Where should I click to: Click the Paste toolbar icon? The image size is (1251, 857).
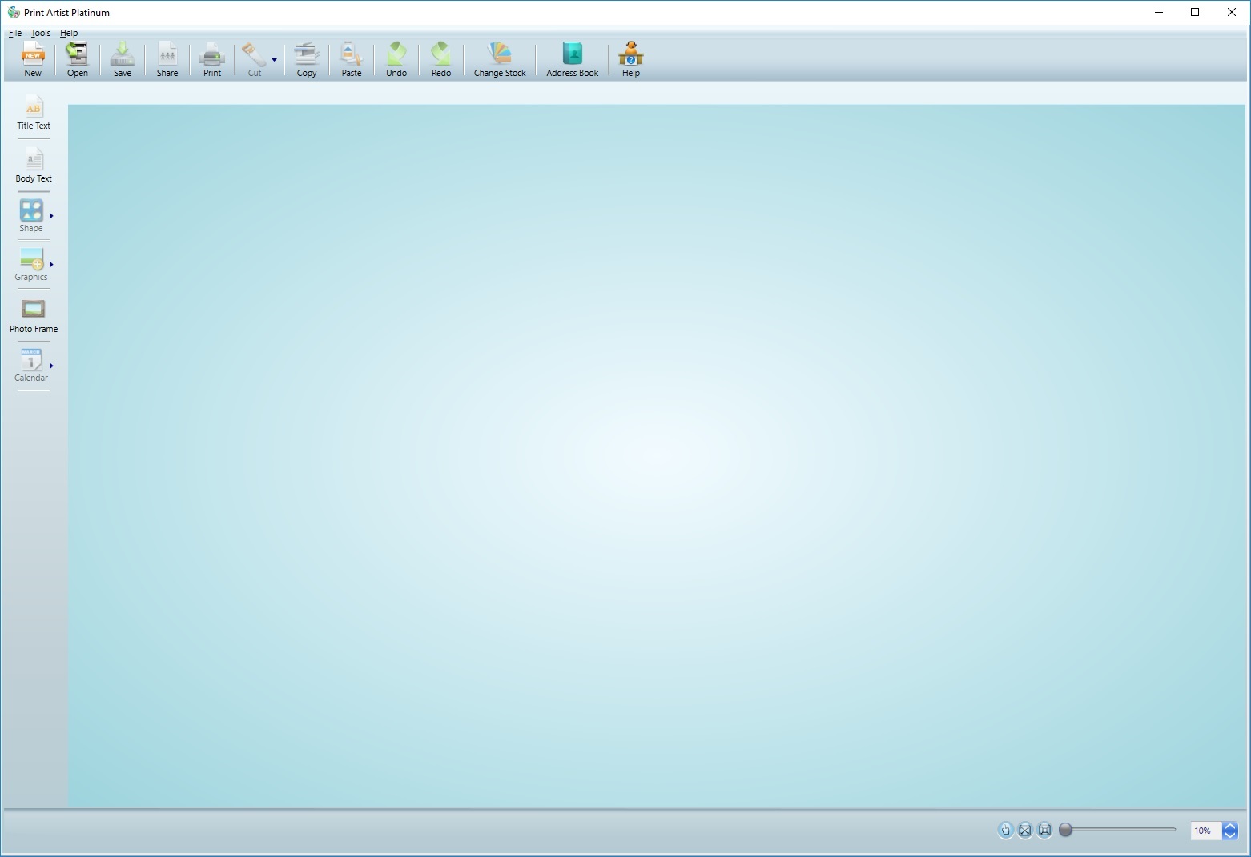352,59
